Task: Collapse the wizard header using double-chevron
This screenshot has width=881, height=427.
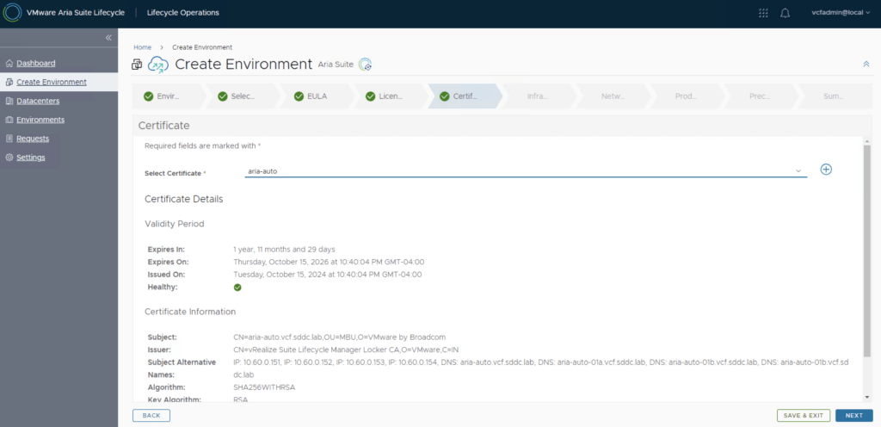Action: click(x=866, y=65)
